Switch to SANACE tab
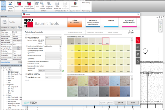The image size is (165, 110). point(111,23)
